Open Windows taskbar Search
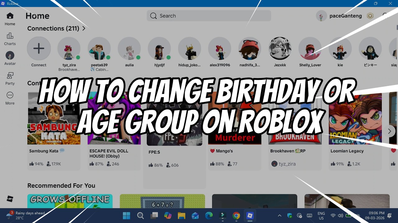Viewport: 398px width, 223px height. coord(141,216)
